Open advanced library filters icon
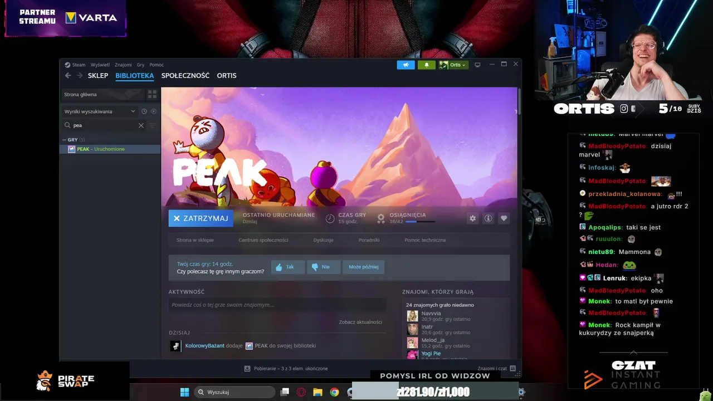 click(152, 125)
